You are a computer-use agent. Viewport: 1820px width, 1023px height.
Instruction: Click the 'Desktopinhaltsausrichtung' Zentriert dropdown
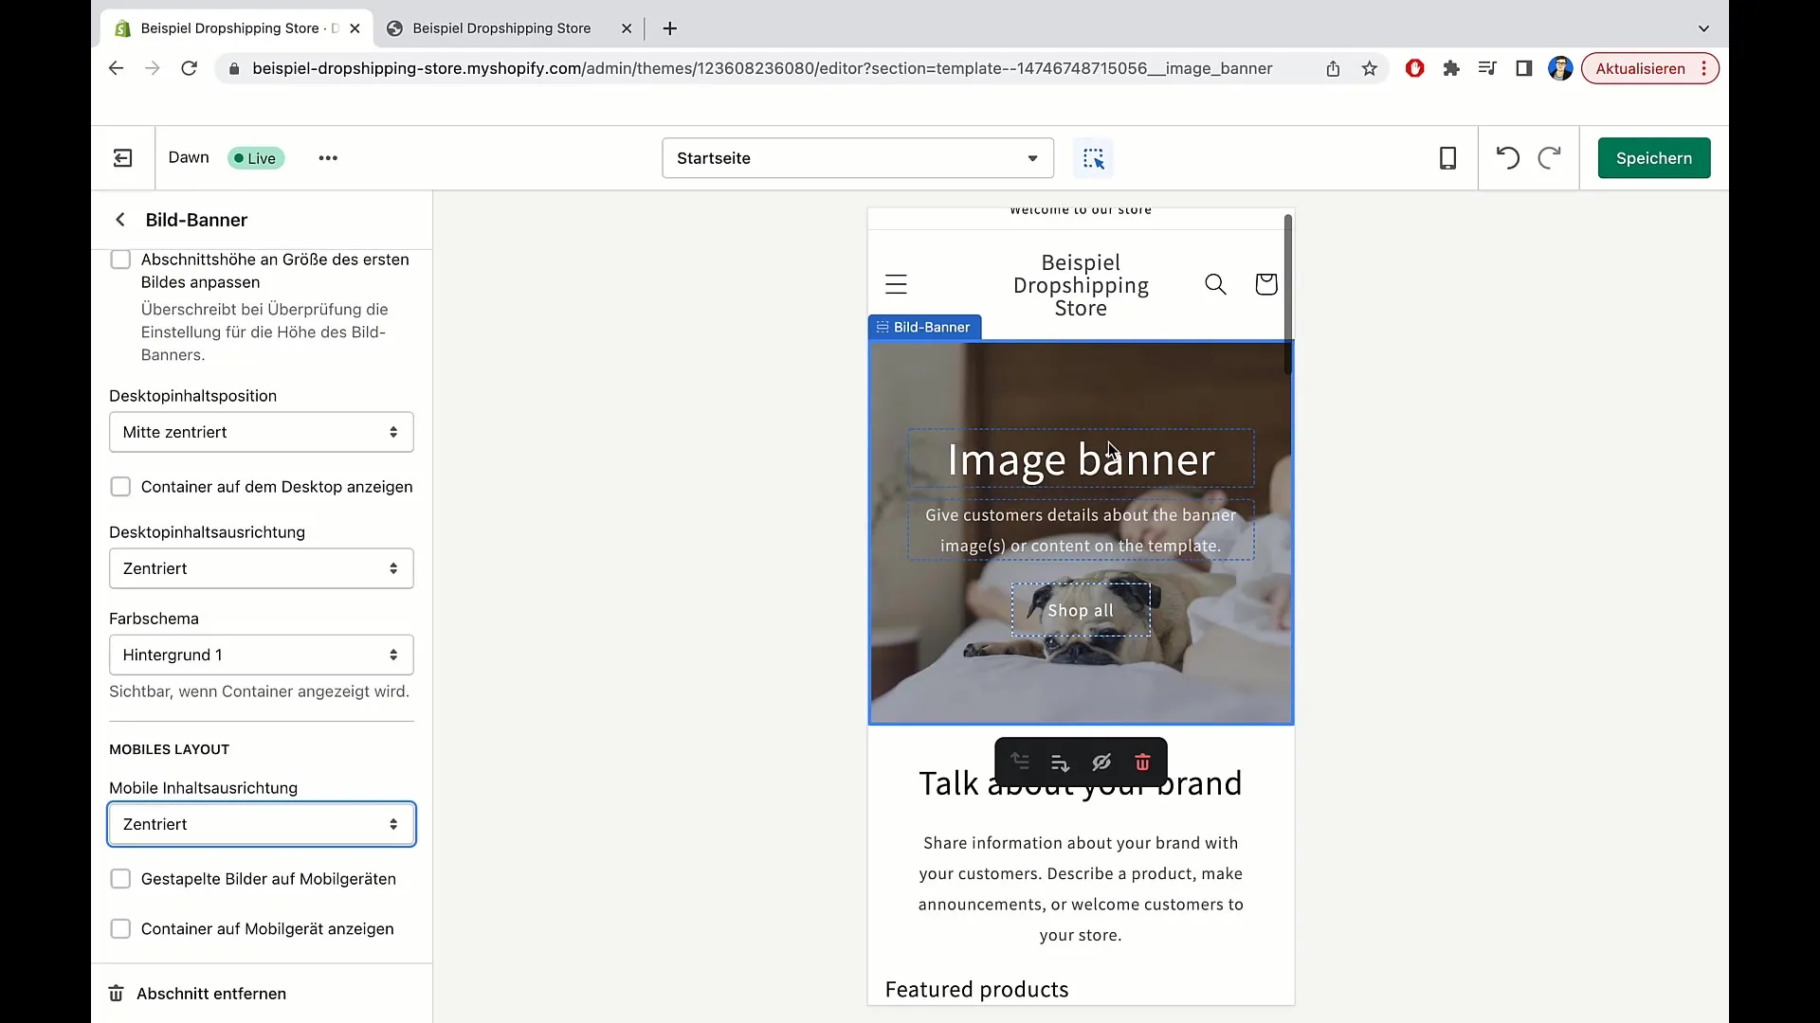[x=260, y=567]
